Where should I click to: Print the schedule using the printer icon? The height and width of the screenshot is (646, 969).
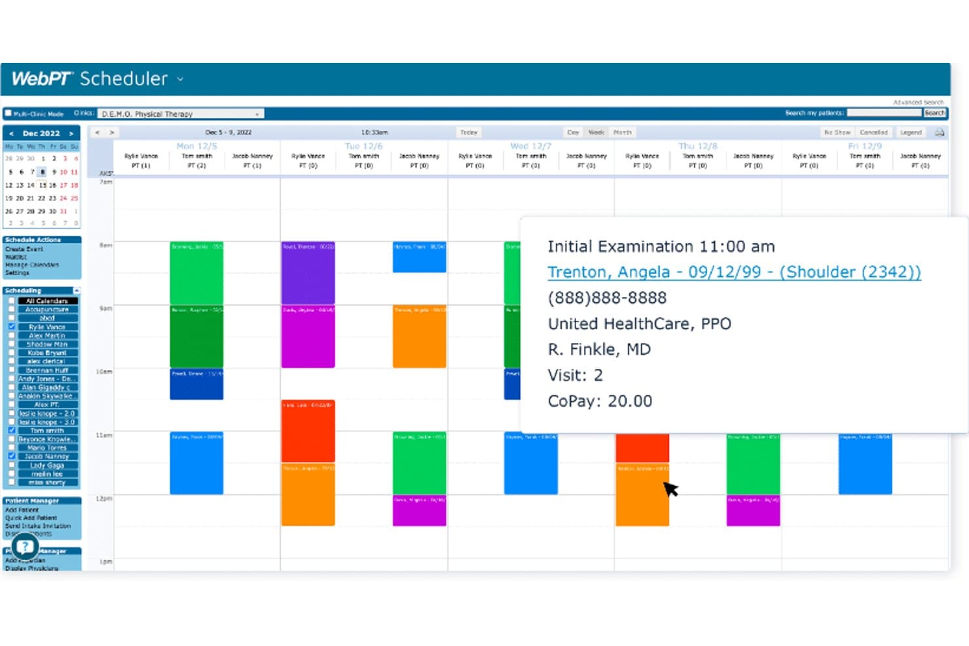click(x=940, y=132)
